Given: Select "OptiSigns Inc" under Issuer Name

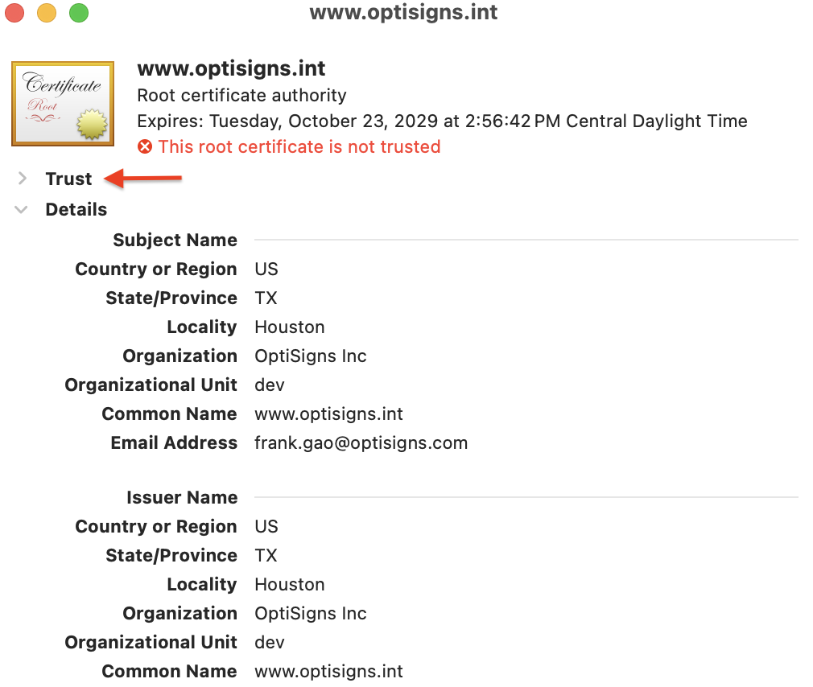Looking at the screenshot, I should (x=311, y=614).
